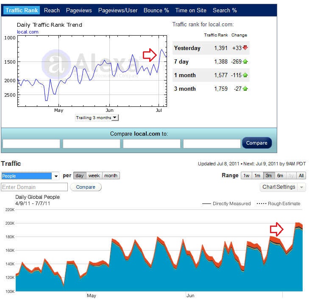Screen dimensions: 309x301
Task: Click the Yesterday traffic rank value 1,391
Action: pyautogui.click(x=221, y=48)
